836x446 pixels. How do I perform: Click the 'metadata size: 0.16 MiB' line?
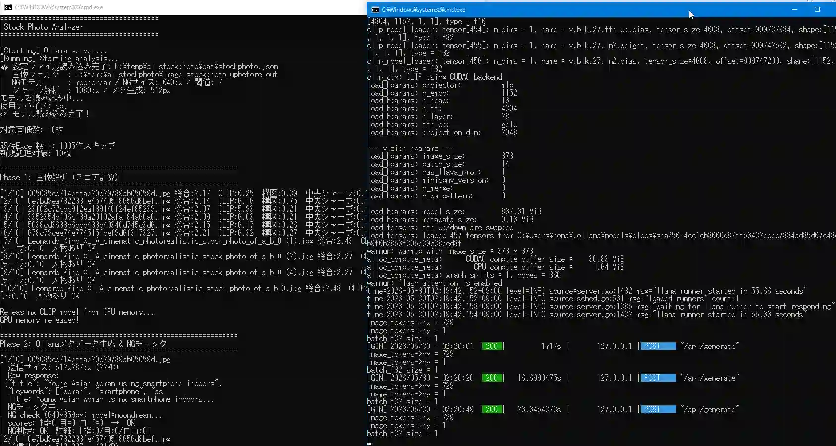click(450, 219)
